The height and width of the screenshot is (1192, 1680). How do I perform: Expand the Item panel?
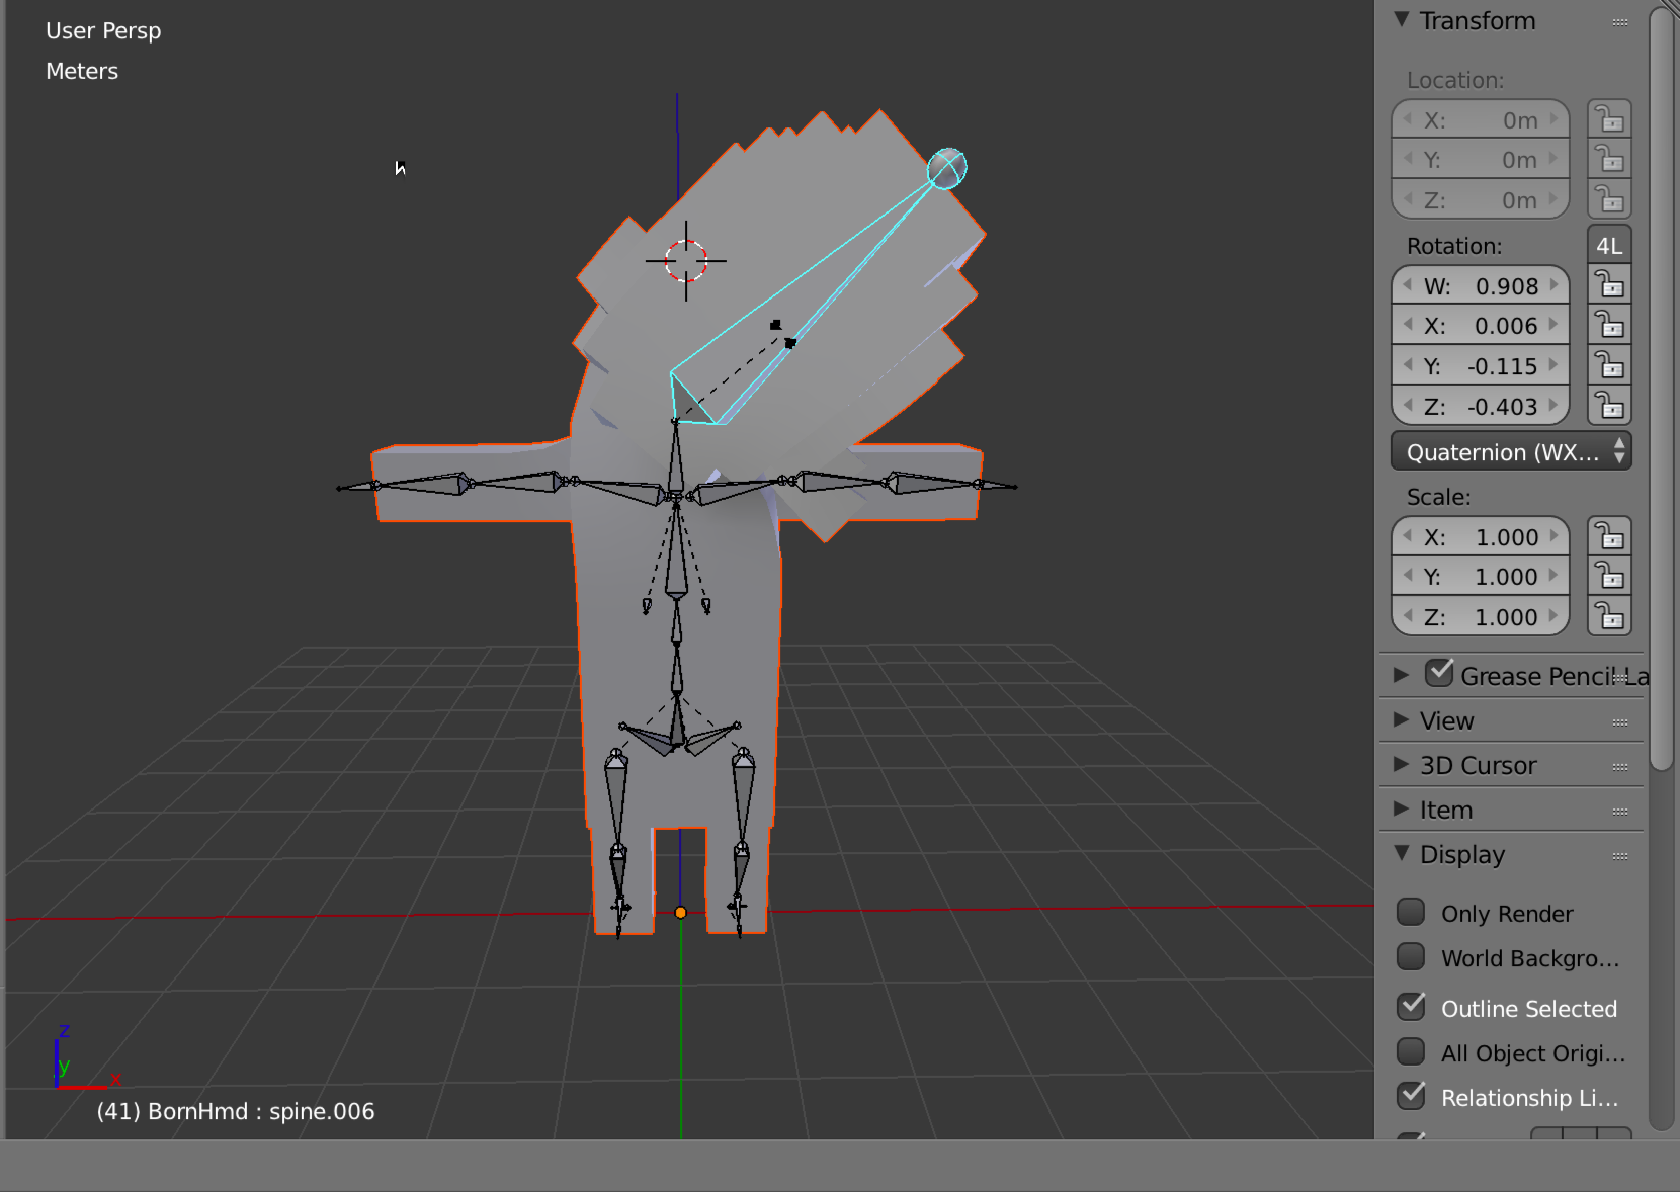(x=1401, y=810)
